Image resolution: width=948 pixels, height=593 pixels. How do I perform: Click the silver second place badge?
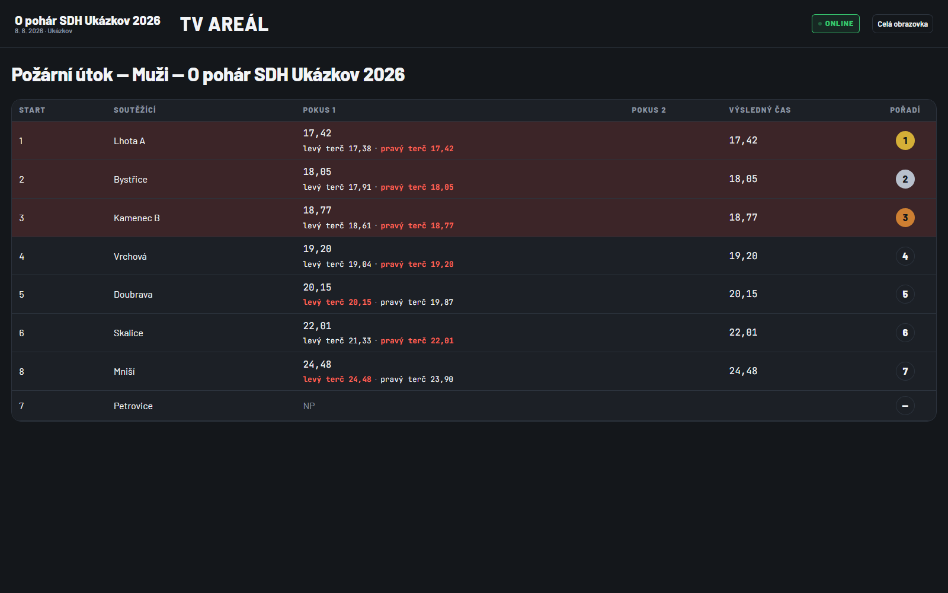coord(905,179)
